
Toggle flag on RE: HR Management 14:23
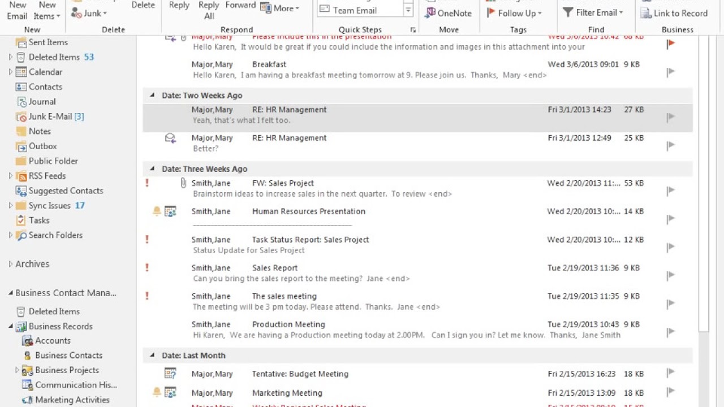click(671, 117)
